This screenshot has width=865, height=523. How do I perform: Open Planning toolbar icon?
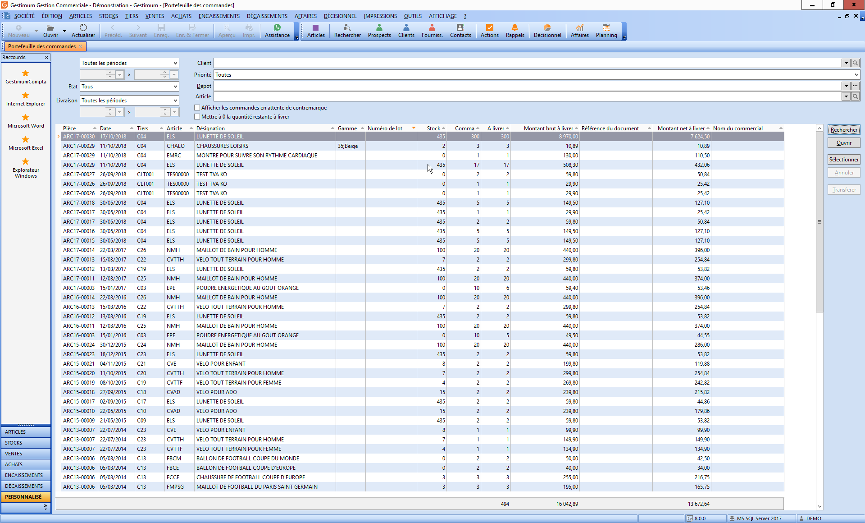point(606,31)
